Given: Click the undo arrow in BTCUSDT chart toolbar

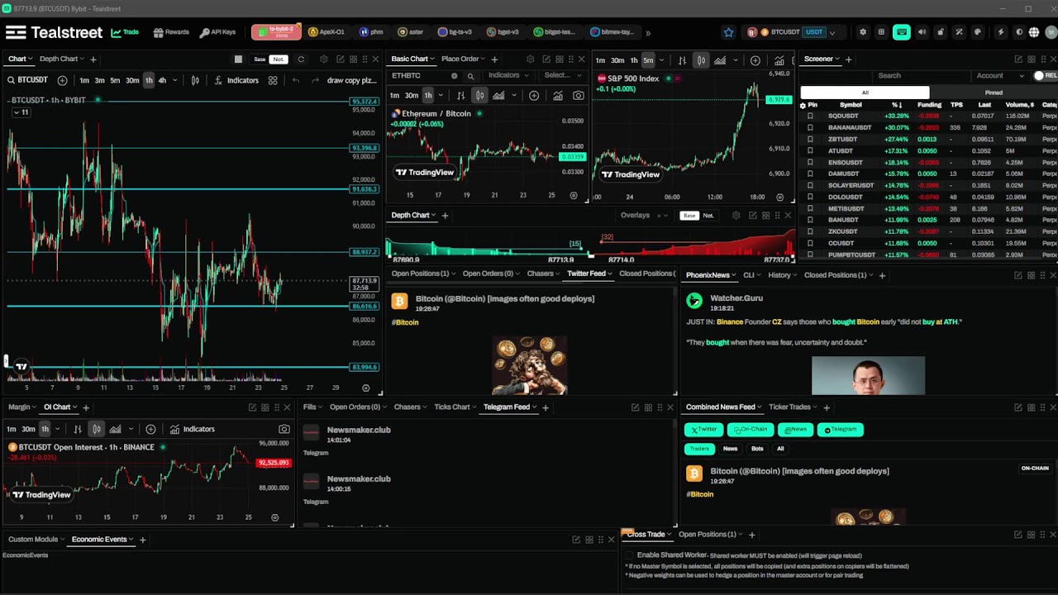Looking at the screenshot, I should pos(295,80).
